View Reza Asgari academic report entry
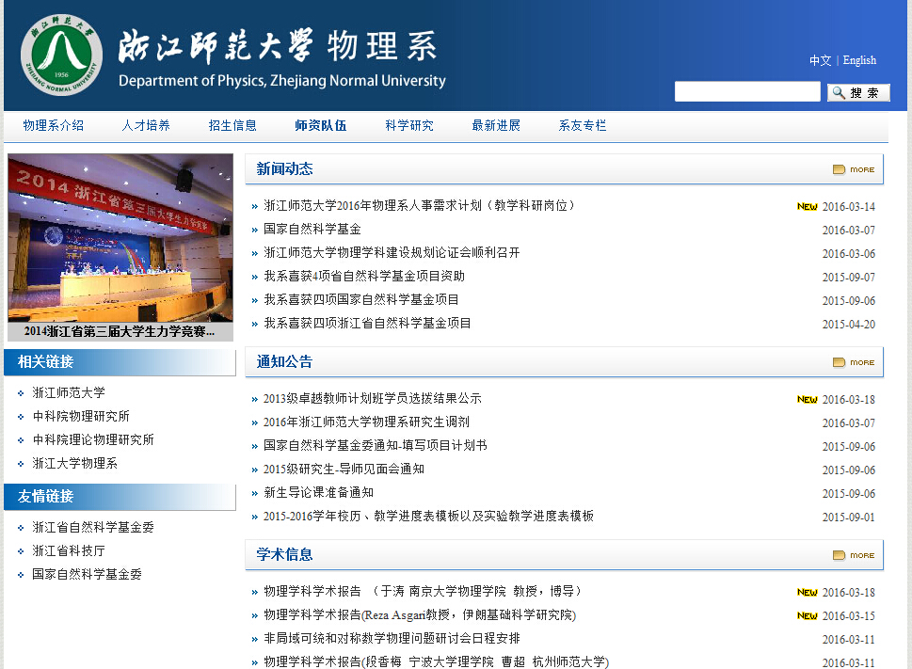912x669 pixels. pos(419,615)
